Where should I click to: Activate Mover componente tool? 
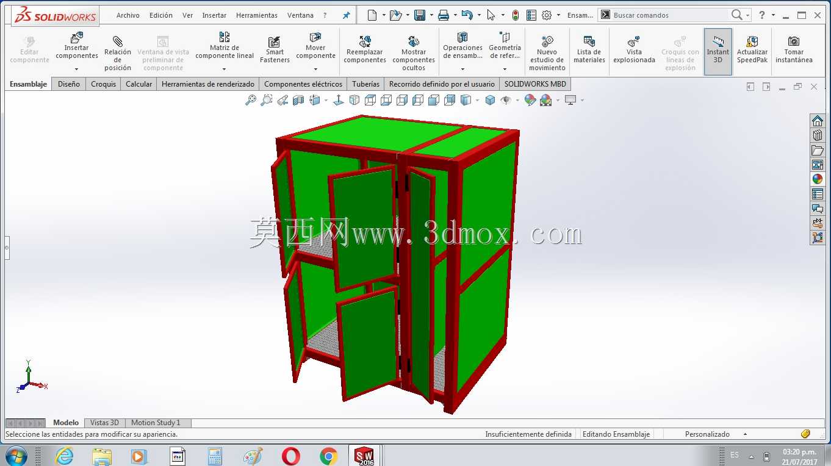315,46
